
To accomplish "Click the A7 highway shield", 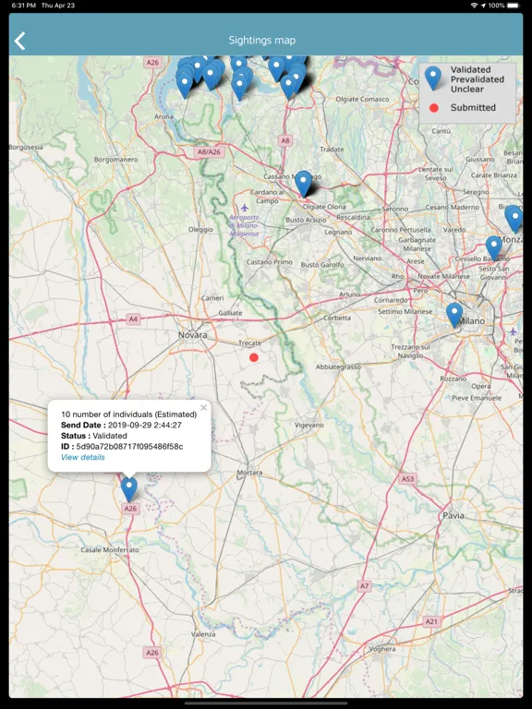I will click(x=364, y=586).
